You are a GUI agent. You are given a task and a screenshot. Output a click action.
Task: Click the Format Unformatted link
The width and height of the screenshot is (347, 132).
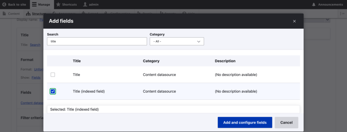point(39,69)
